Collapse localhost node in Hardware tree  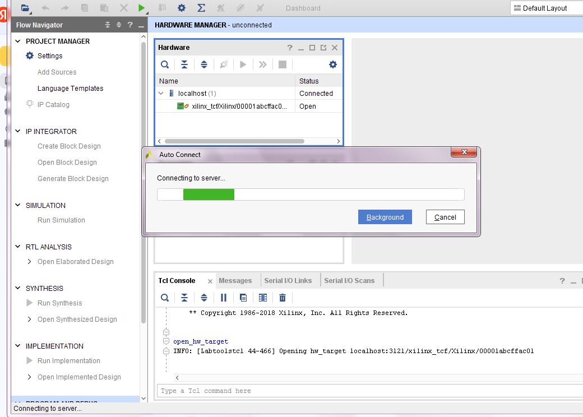tap(161, 93)
